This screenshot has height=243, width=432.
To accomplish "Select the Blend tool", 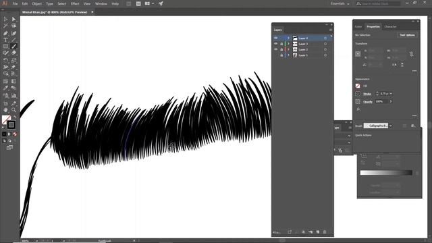I will [x=13, y=88].
